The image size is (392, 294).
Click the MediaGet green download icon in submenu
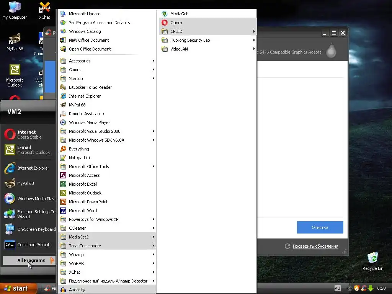pos(165,14)
